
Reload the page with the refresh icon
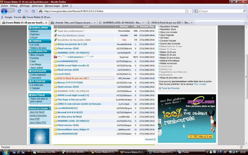[x=19, y=11]
